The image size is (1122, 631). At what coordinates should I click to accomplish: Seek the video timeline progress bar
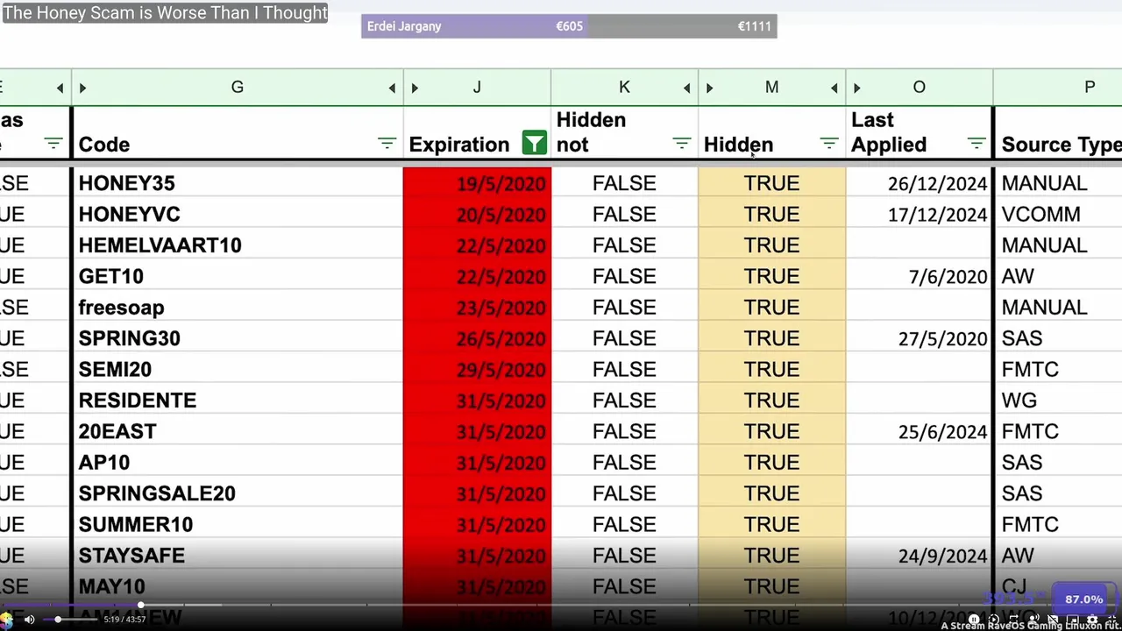coord(561,605)
